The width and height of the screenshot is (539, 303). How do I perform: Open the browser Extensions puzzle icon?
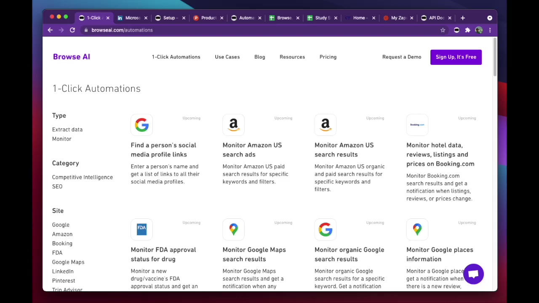pos(467,30)
